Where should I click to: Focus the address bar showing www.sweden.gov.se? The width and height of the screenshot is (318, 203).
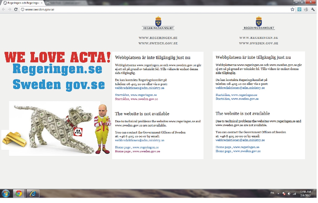[156, 9]
